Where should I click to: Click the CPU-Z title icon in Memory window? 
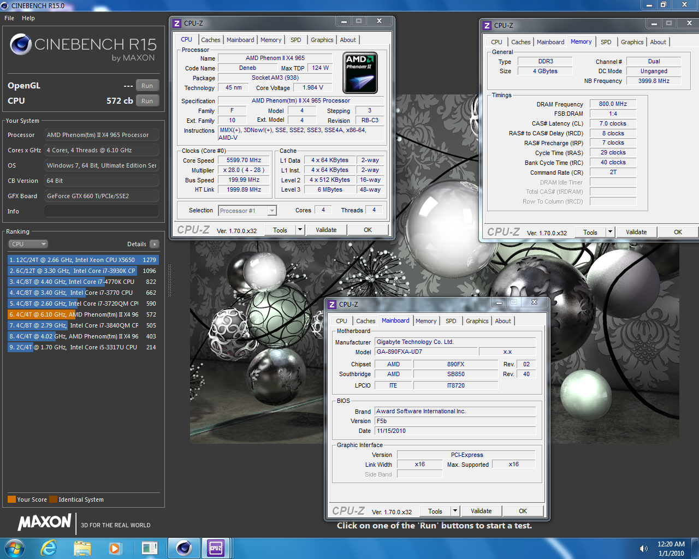click(487, 26)
